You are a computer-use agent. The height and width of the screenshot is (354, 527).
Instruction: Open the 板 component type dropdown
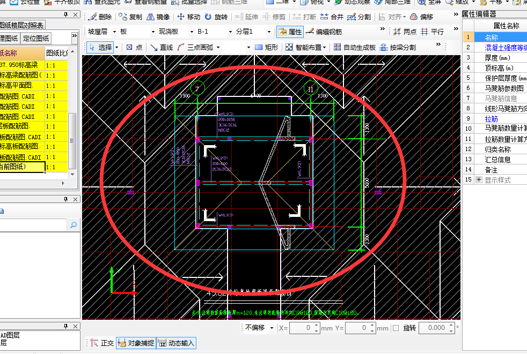(153, 32)
